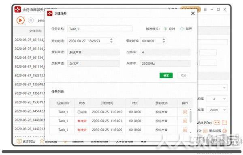Image resolution: width=243 pixels, height=155 pixels.
Task: Click the 时长 column header in task list
Action: [135, 103]
